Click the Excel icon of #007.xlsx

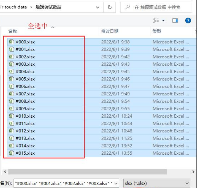tap(11, 94)
